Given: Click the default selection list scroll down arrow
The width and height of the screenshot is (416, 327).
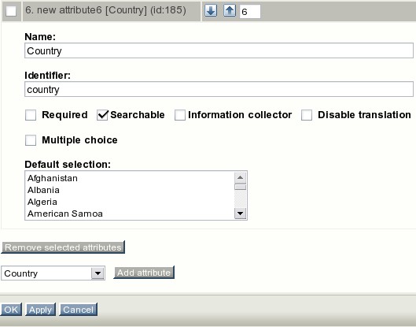Looking at the screenshot, I should click(x=241, y=214).
